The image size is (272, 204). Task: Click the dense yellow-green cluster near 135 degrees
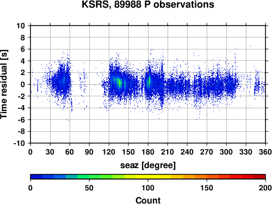(119, 83)
